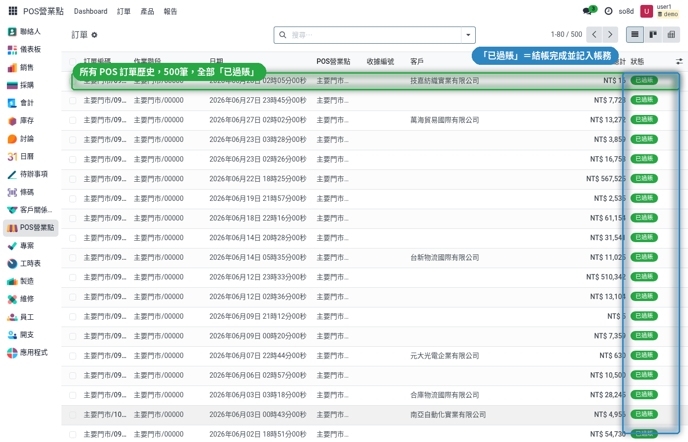Tick checkbox for 南亞自動化實業有限公司 order row
This screenshot has width=688, height=442.
[73, 415]
